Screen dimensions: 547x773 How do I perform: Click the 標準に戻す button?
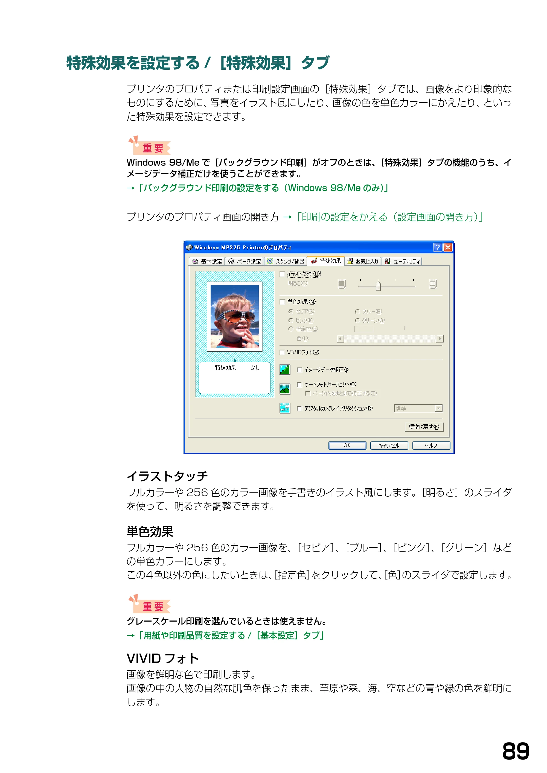pyautogui.click(x=424, y=427)
